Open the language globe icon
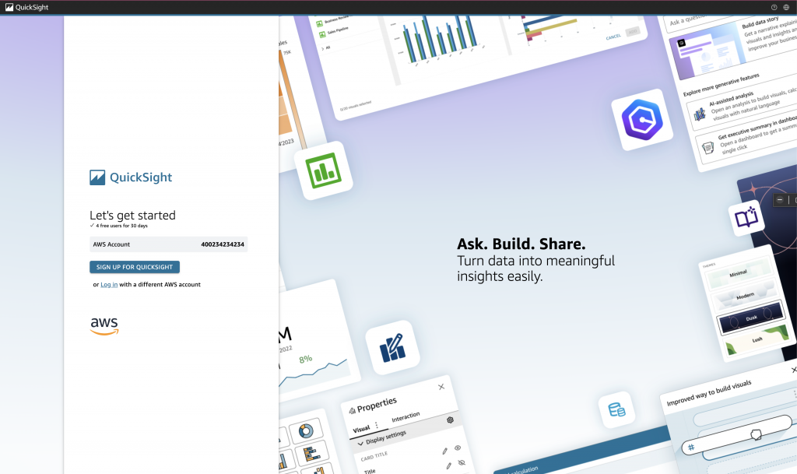 [x=786, y=7]
